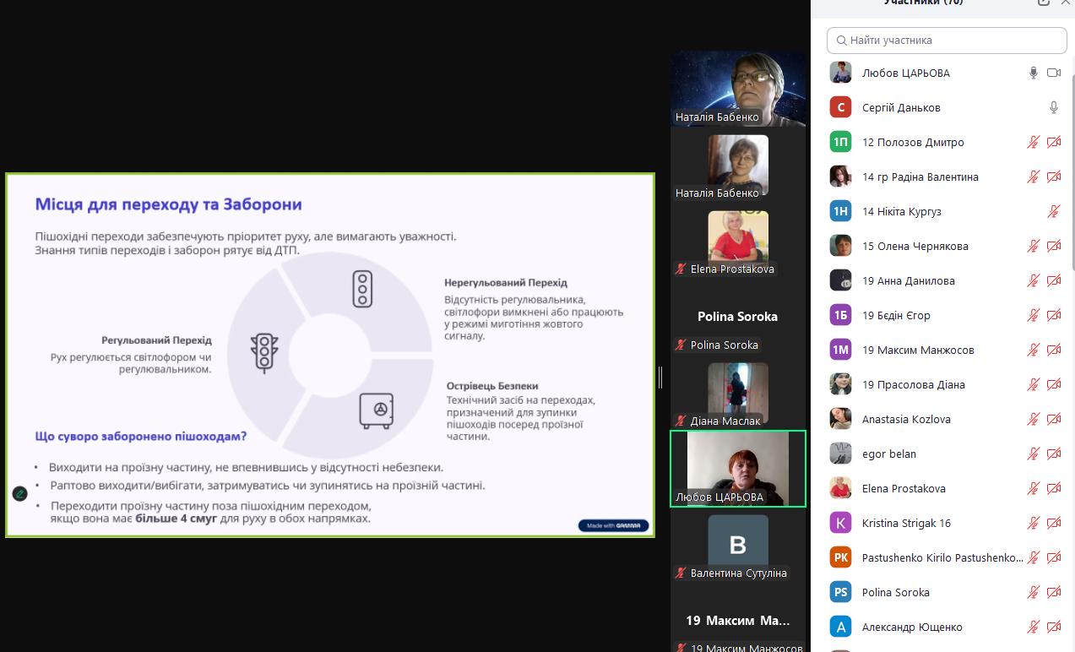
Task: Toggle muted microphone for 14 Нікіта Кургуз
Action: pos(1053,212)
